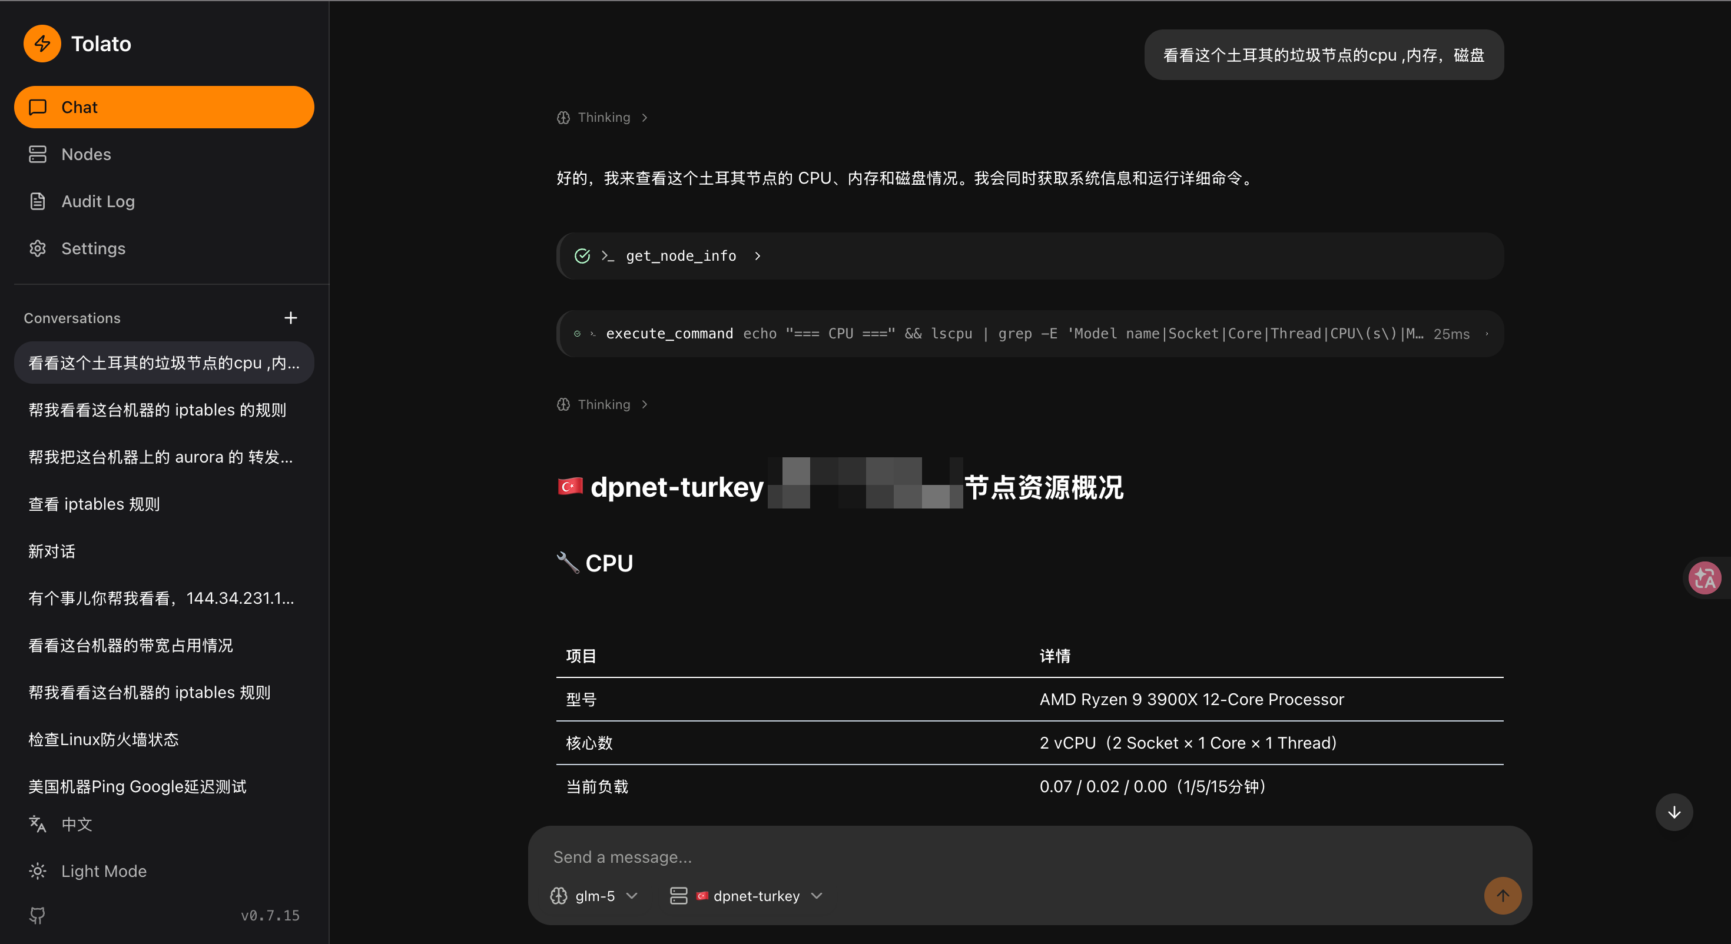
Task: Open conversation '帮我看看这台机器的 iptables 的规则'
Action: point(164,410)
